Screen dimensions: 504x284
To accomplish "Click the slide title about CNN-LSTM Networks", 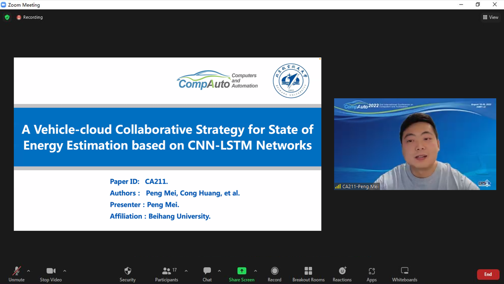I will tap(168, 137).
